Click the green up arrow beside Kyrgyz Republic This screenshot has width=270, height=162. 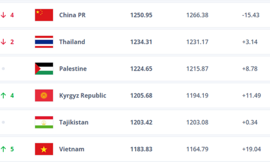pyautogui.click(x=3, y=96)
